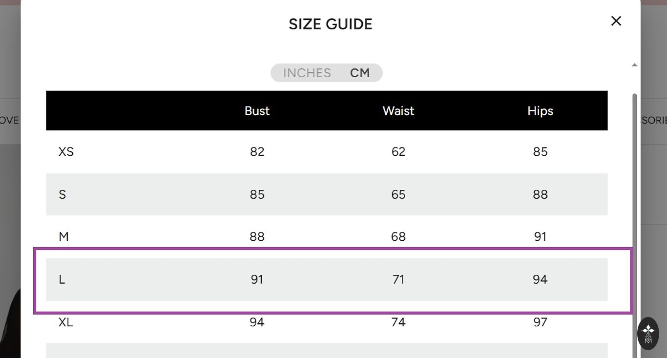Click the Hips column header

[540, 111]
